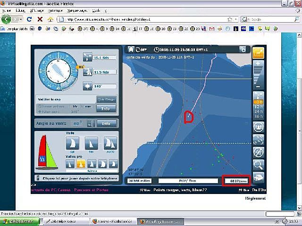This screenshot has width=302, height=226.
Task: Click the boats ranking icon at the sidebar bottom
Action: pyautogui.click(x=258, y=177)
